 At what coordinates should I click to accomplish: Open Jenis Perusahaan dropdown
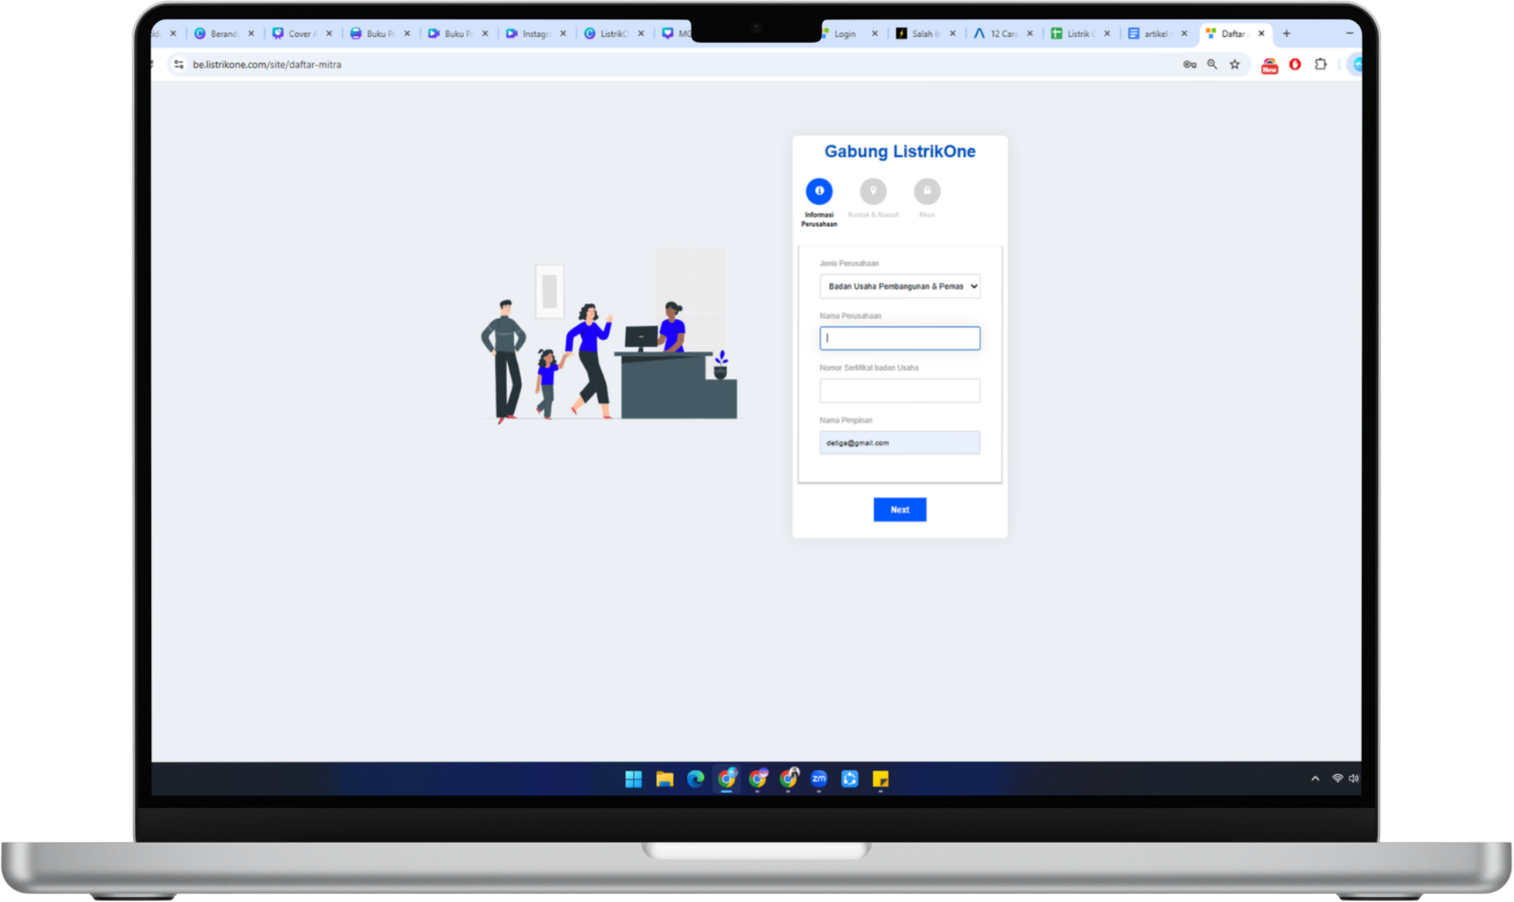click(899, 287)
